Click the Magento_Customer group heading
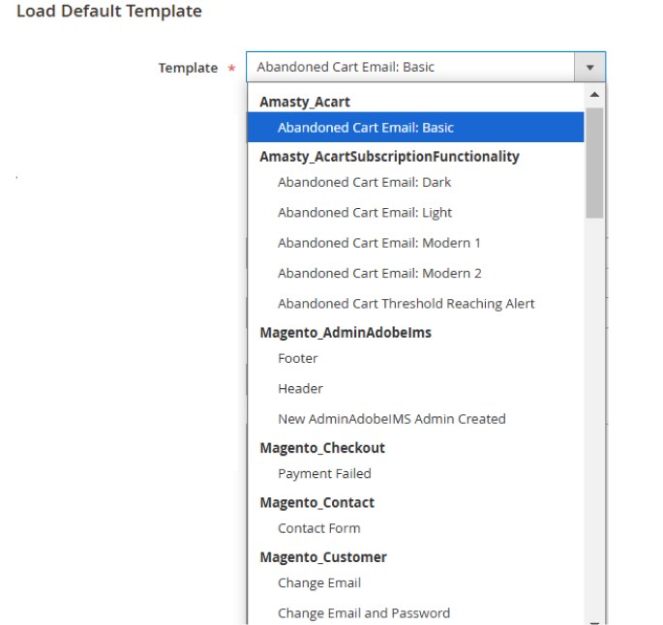The height and width of the screenshot is (625, 663). pos(323,557)
